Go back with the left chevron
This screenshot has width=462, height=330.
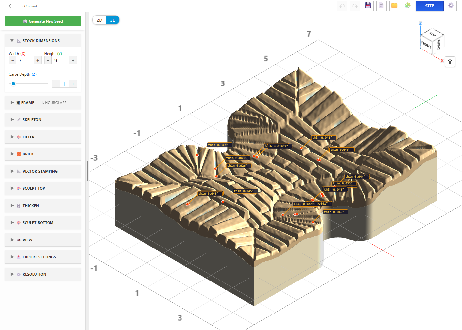10,6
